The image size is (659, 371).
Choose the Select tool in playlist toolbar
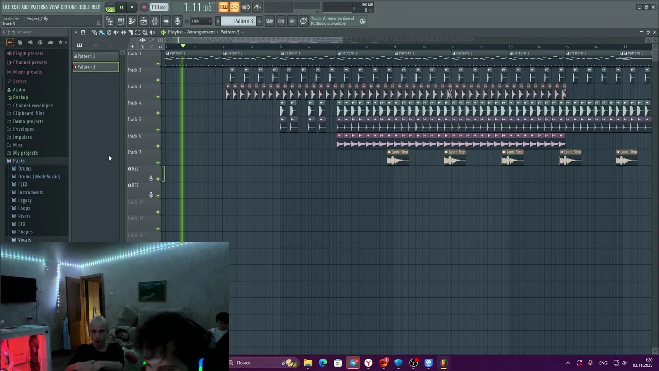pyautogui.click(x=137, y=32)
